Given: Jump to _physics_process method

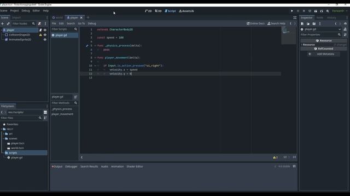Looking at the screenshot, I should click(x=62, y=109).
